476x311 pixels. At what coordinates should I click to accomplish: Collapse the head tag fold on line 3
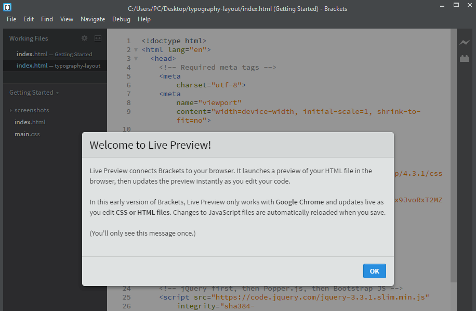(x=136, y=59)
